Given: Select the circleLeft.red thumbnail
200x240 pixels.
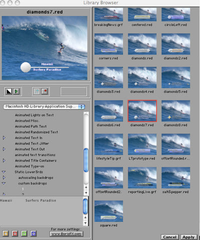Looking at the screenshot, I should pyautogui.click(x=176, y=14).
